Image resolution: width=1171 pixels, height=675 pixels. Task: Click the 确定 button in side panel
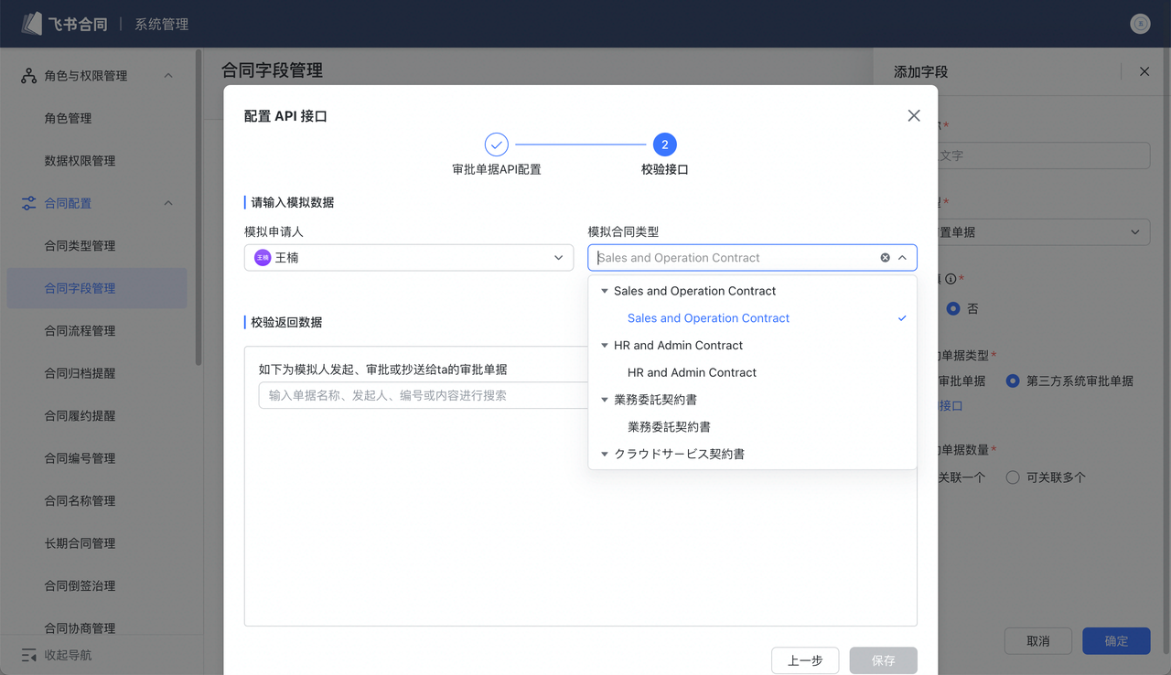[1115, 640]
